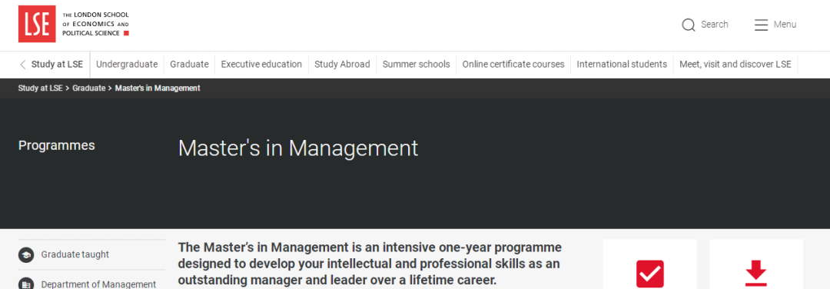The height and width of the screenshot is (289, 830).
Task: Open the Graduate navigation tab
Action: pyautogui.click(x=190, y=65)
